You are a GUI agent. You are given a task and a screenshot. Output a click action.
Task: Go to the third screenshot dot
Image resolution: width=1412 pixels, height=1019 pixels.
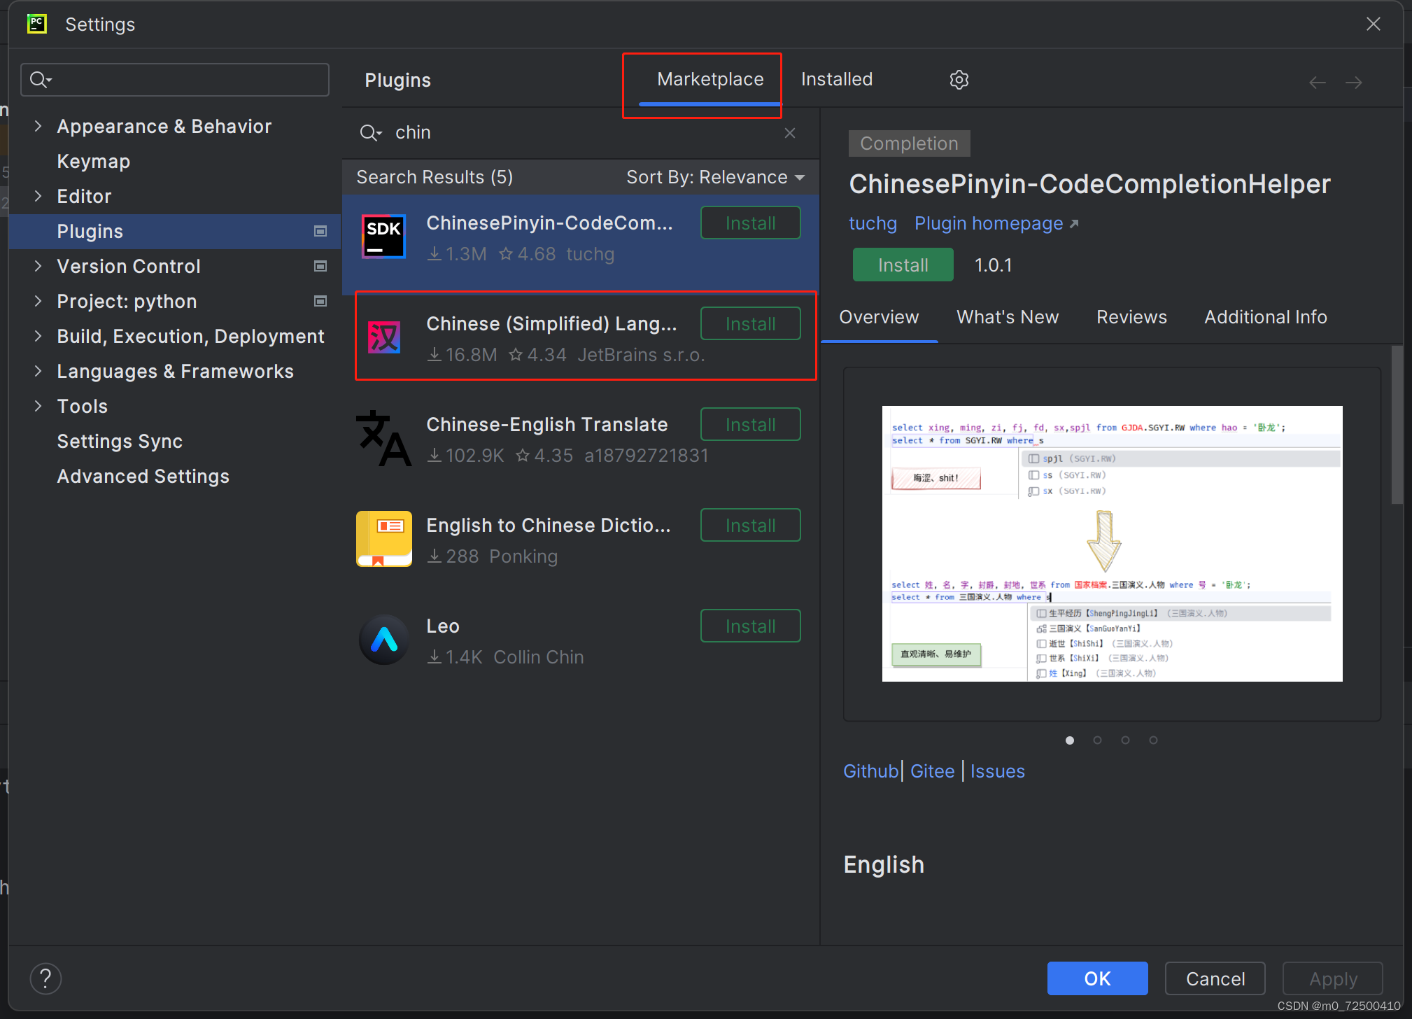tap(1125, 740)
